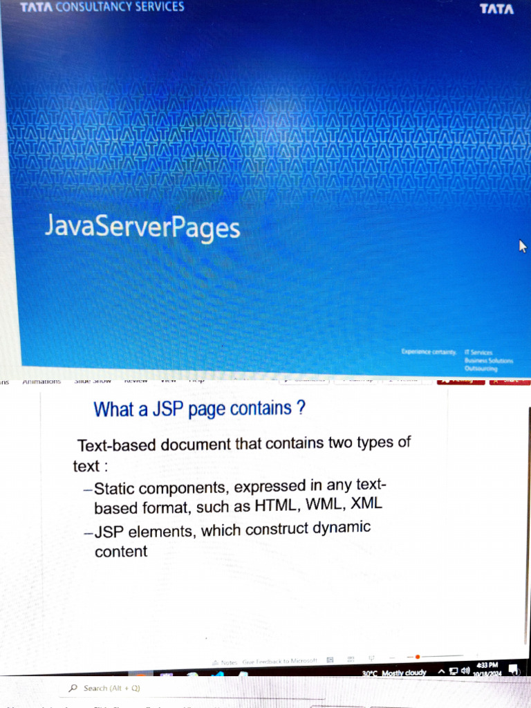
Task: Show hidden tray icons chevron
Action: pyautogui.click(x=442, y=672)
